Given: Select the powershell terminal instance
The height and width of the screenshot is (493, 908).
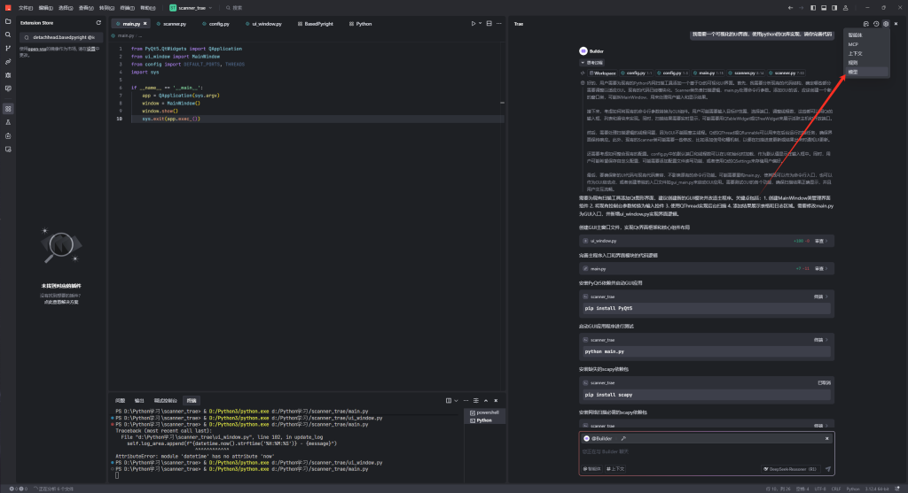Looking at the screenshot, I should (x=485, y=412).
